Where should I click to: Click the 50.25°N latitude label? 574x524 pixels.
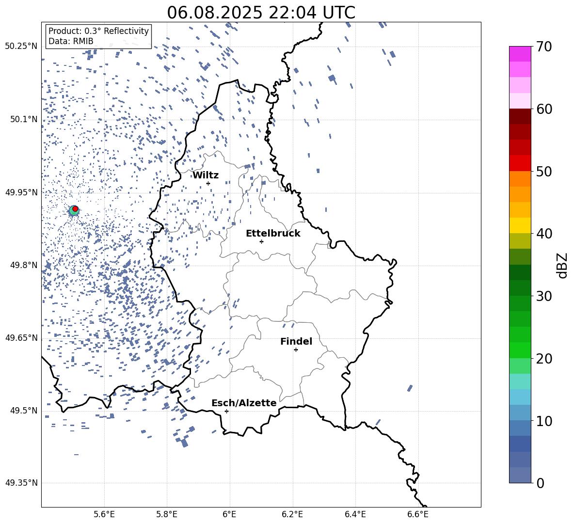21,47
